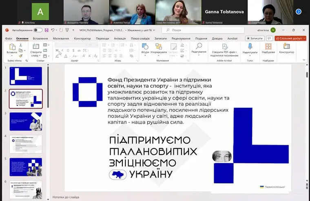This screenshot has width=310, height=201.
Task: Open the Файл tab
Action: pos(9,39)
